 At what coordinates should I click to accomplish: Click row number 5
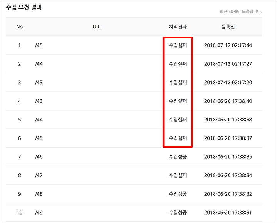20,120
